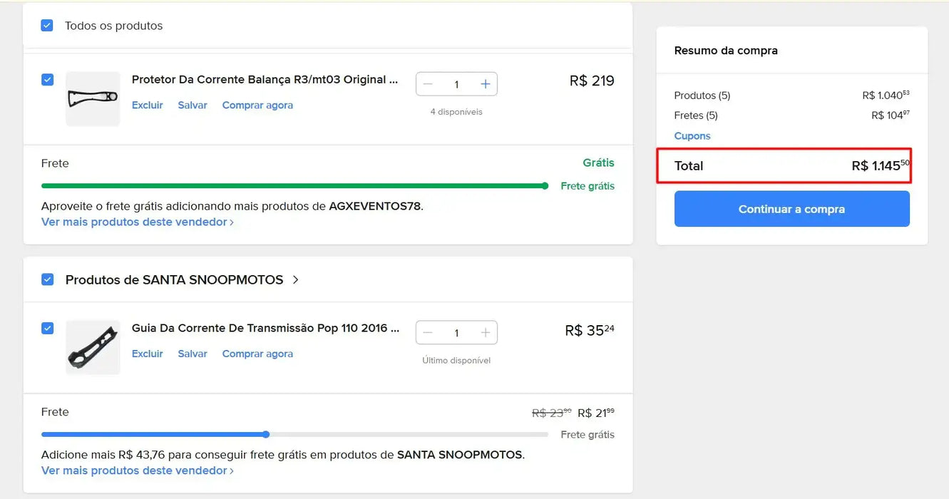Salvar the Guia Da Corrente product
The width and height of the screenshot is (949, 499).
click(x=192, y=354)
